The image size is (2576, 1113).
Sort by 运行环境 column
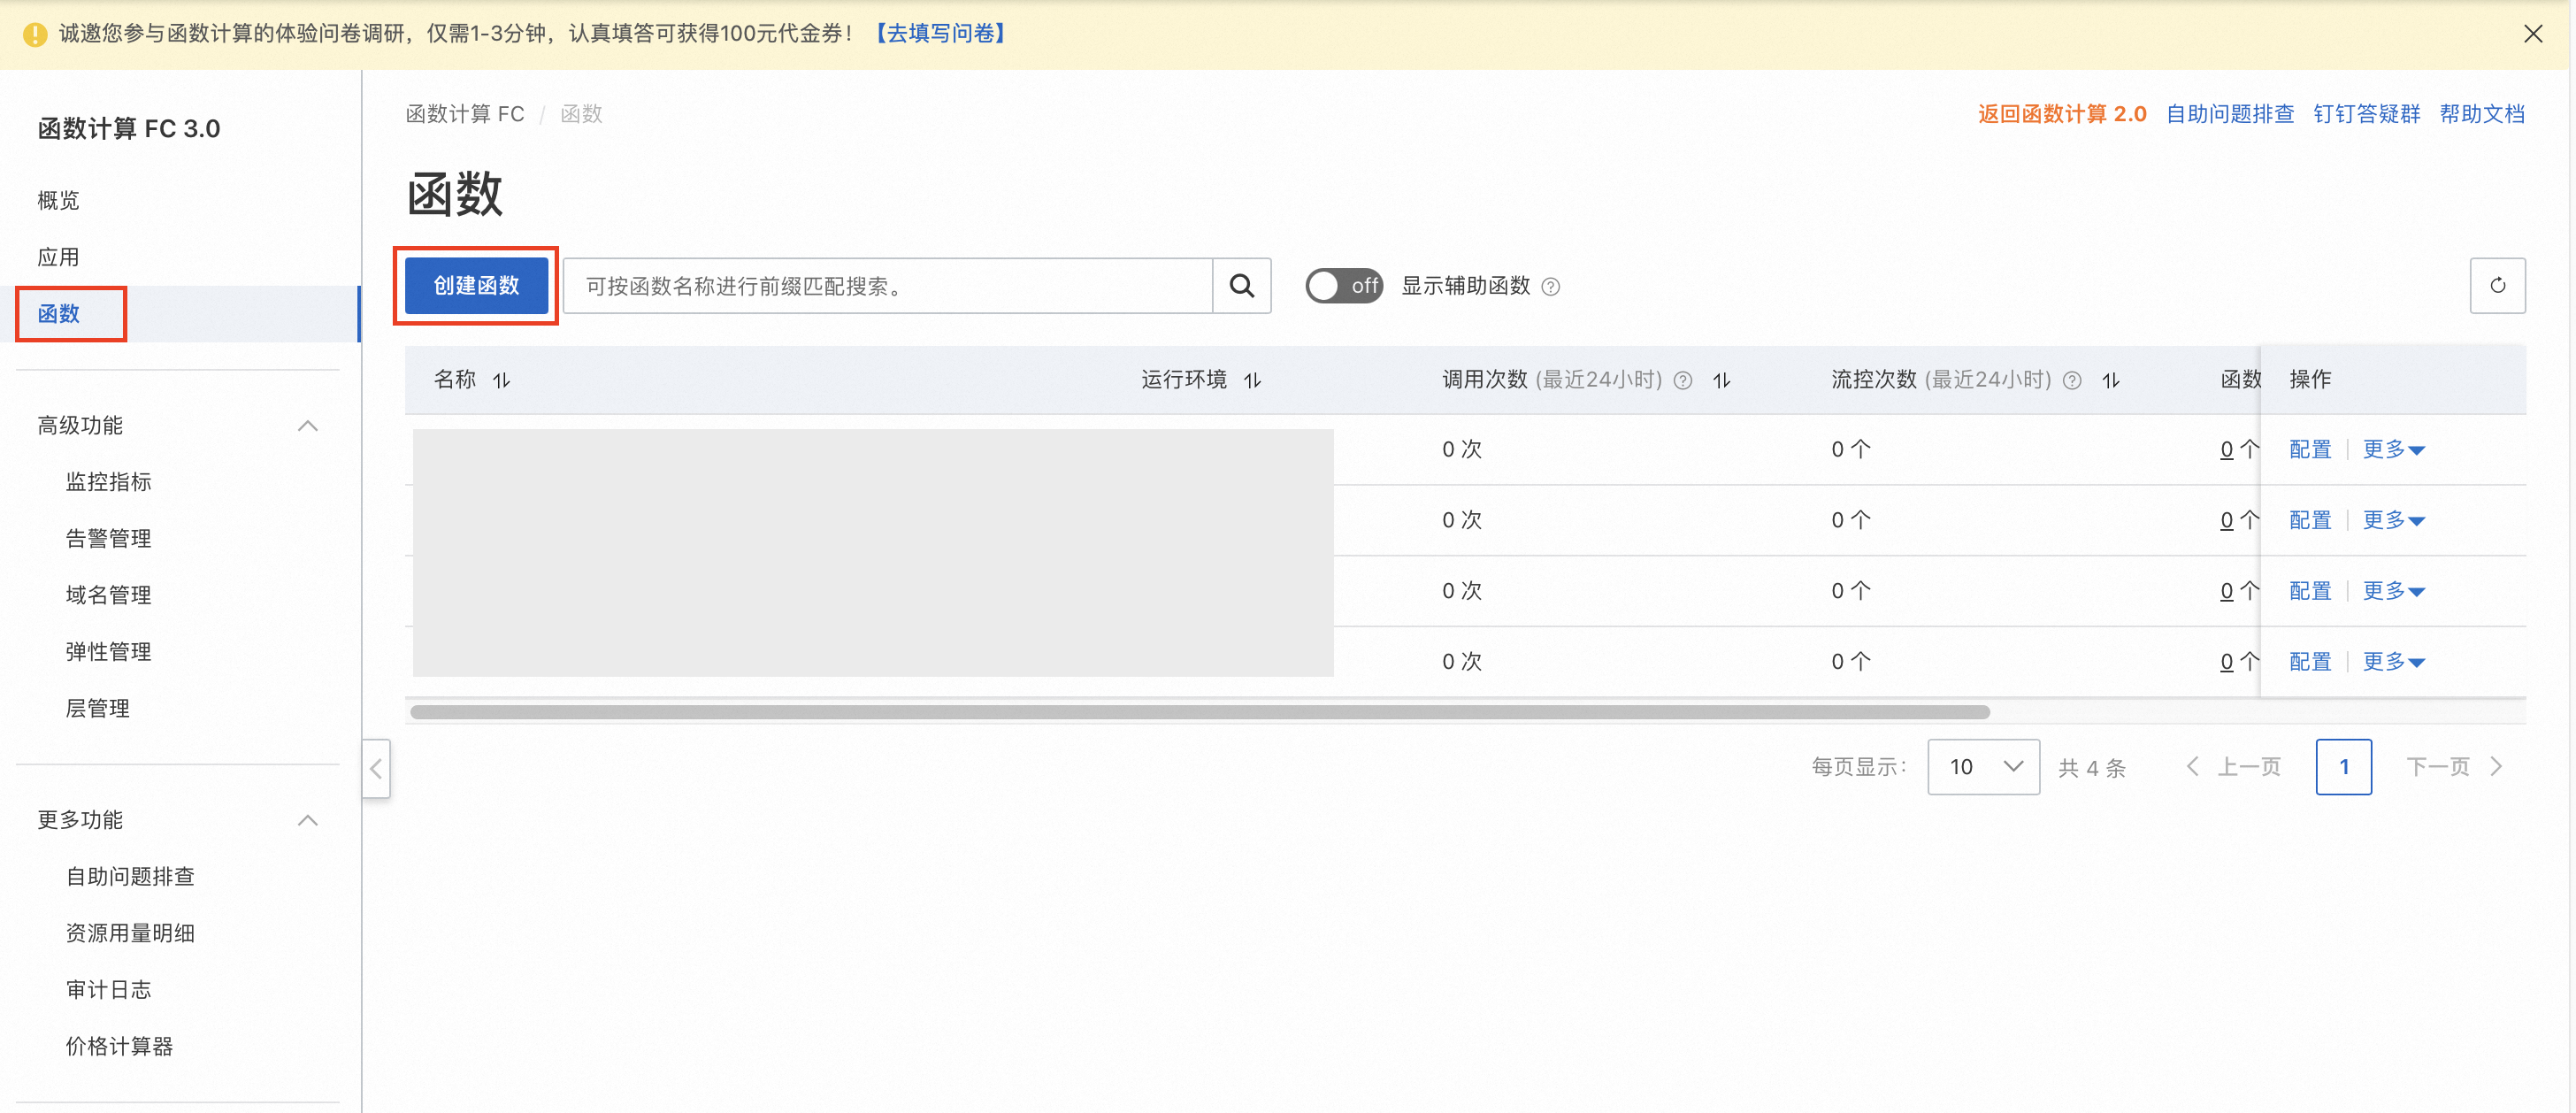coord(1252,380)
